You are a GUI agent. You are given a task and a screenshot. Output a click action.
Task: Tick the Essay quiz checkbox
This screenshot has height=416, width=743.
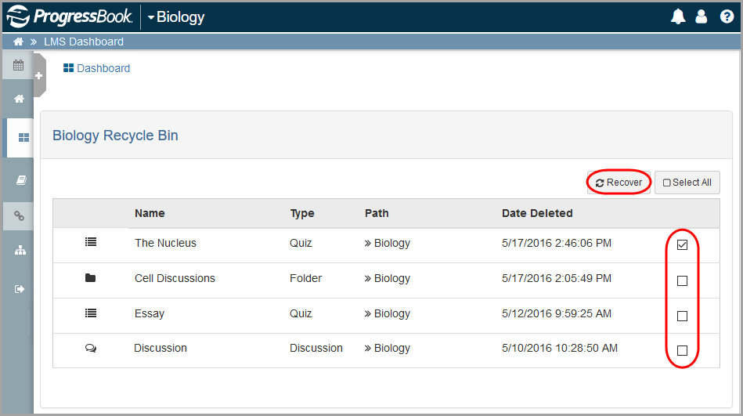pos(682,316)
